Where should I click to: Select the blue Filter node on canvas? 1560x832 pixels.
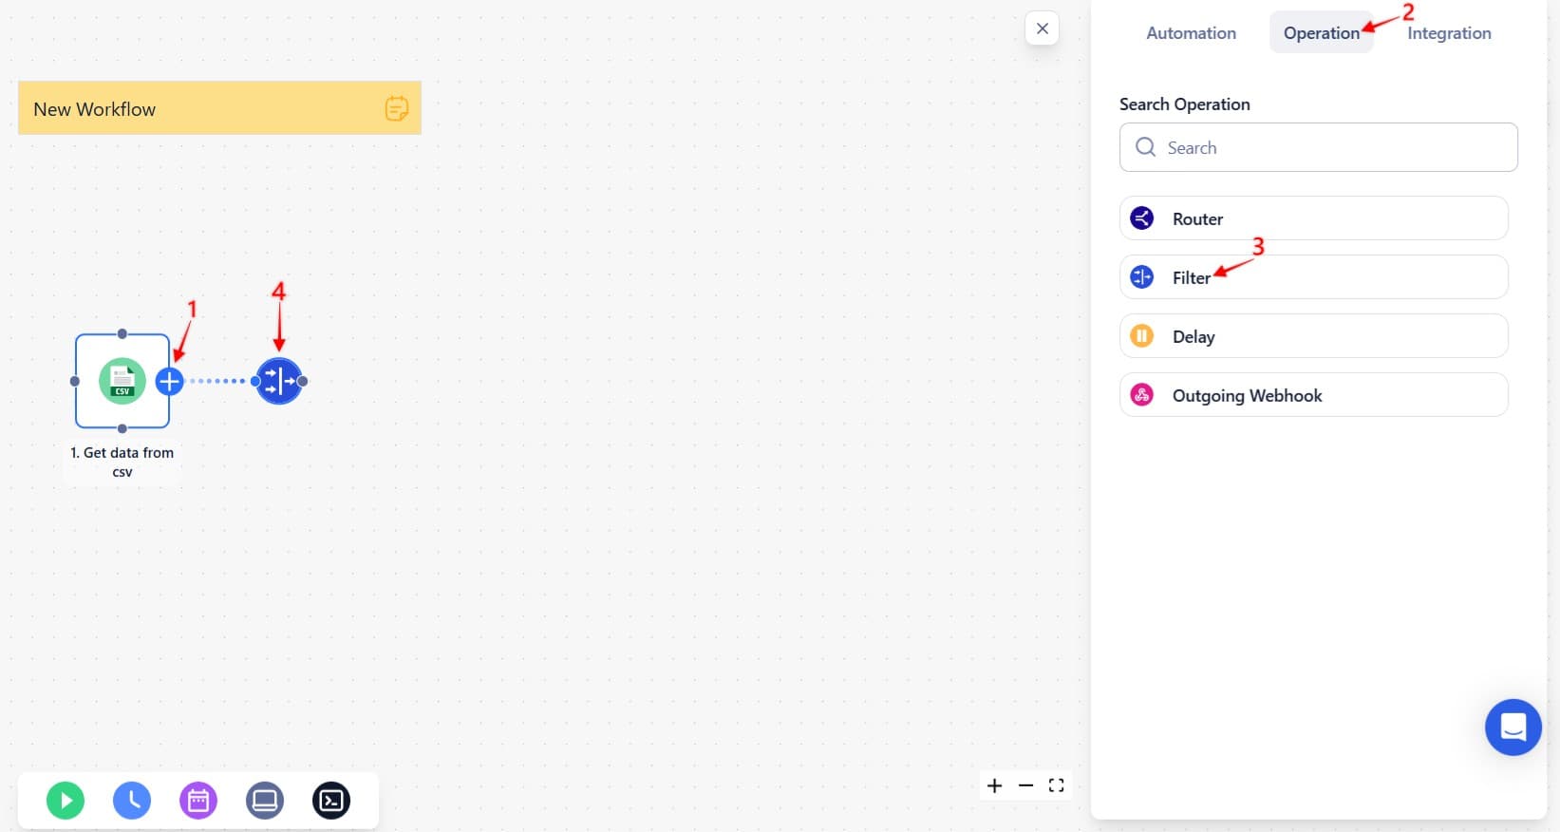[279, 381]
